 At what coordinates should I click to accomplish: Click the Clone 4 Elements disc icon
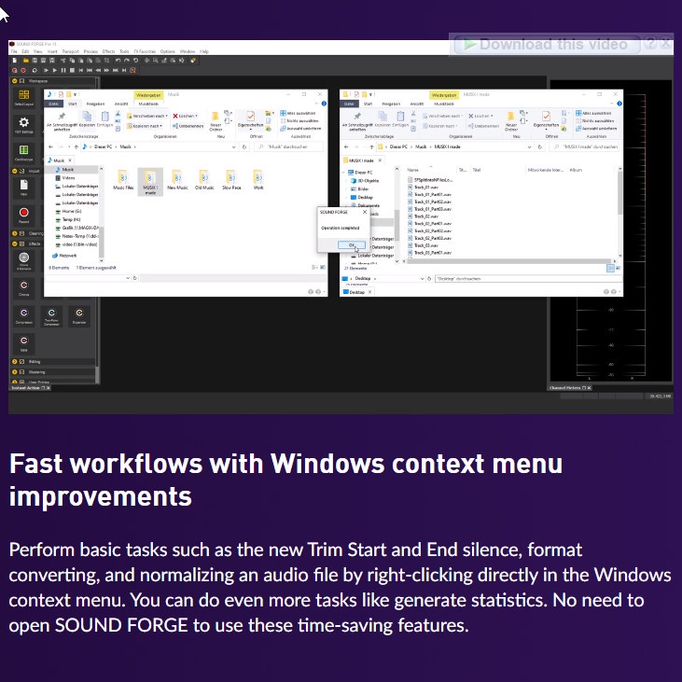pyautogui.click(x=24, y=260)
